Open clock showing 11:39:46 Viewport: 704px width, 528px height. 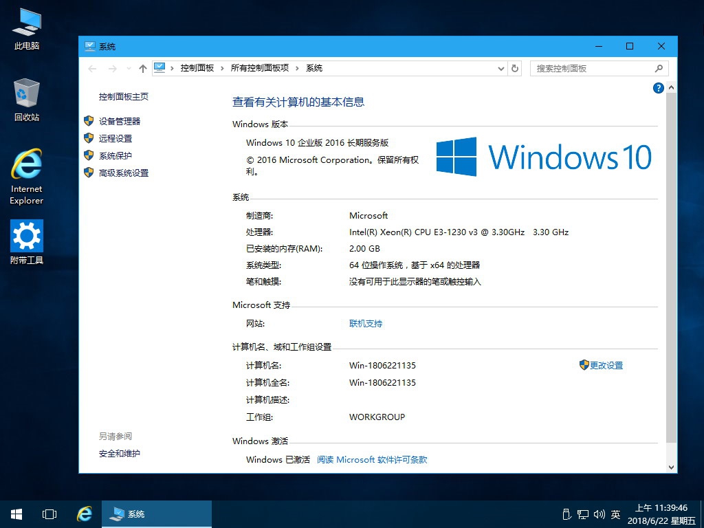661,514
